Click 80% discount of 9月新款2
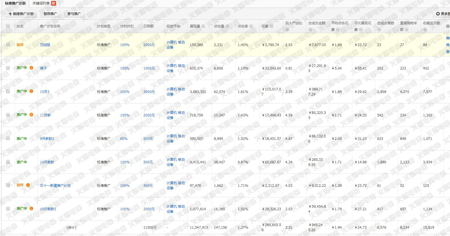 [124, 139]
